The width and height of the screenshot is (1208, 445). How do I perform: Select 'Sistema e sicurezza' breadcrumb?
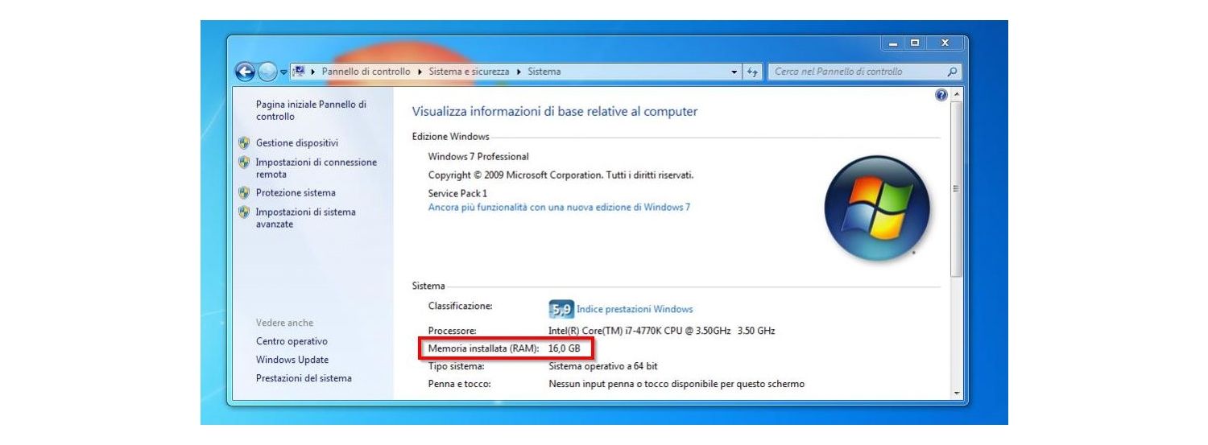(x=469, y=72)
